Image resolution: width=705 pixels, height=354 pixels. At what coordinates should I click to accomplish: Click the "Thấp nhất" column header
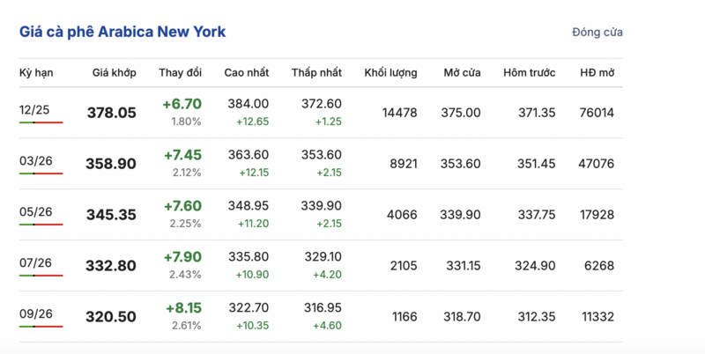316,72
